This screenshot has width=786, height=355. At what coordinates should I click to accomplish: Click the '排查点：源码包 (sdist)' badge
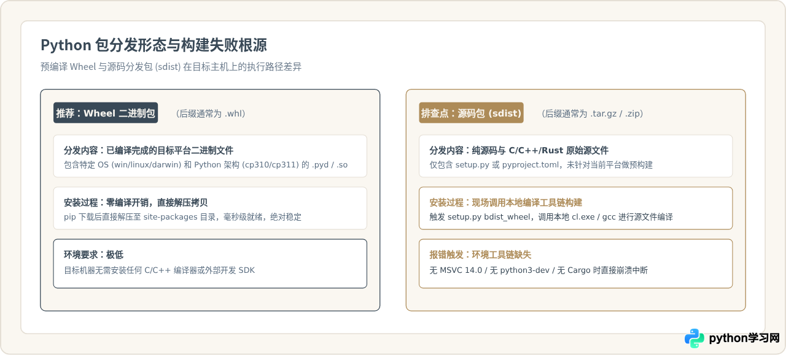click(x=471, y=113)
